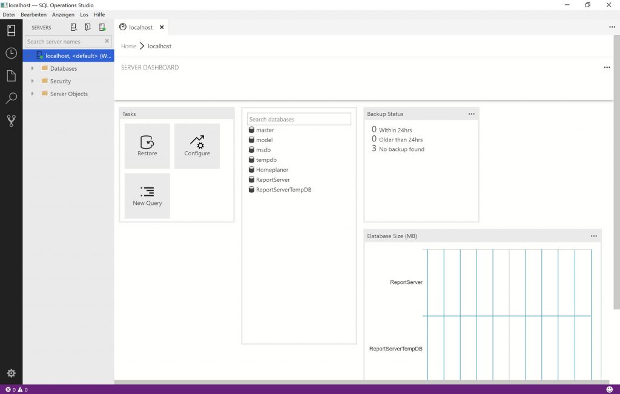Open Task History clock icon

(11, 53)
